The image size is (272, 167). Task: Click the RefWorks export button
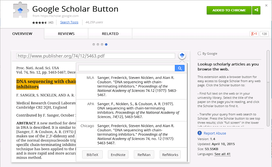170,155
